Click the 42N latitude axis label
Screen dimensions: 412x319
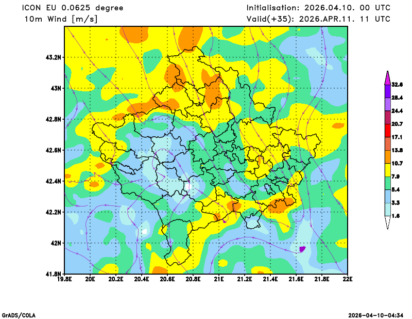(x=56, y=243)
